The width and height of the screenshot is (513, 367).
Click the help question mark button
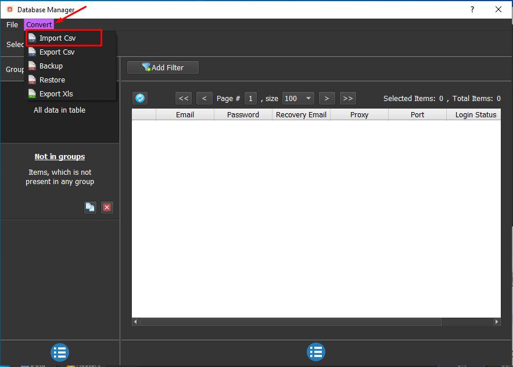tap(472, 9)
